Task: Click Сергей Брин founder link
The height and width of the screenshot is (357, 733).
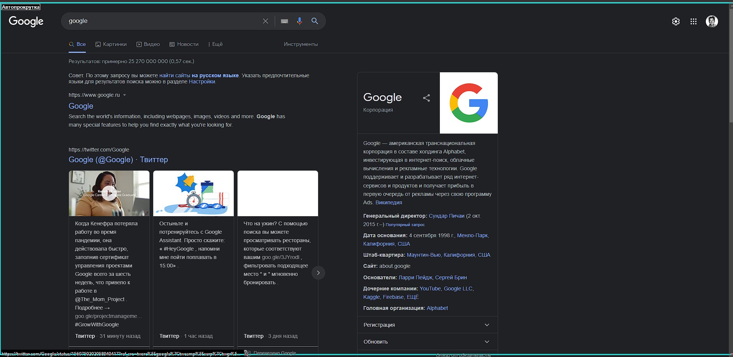Action: [451, 277]
